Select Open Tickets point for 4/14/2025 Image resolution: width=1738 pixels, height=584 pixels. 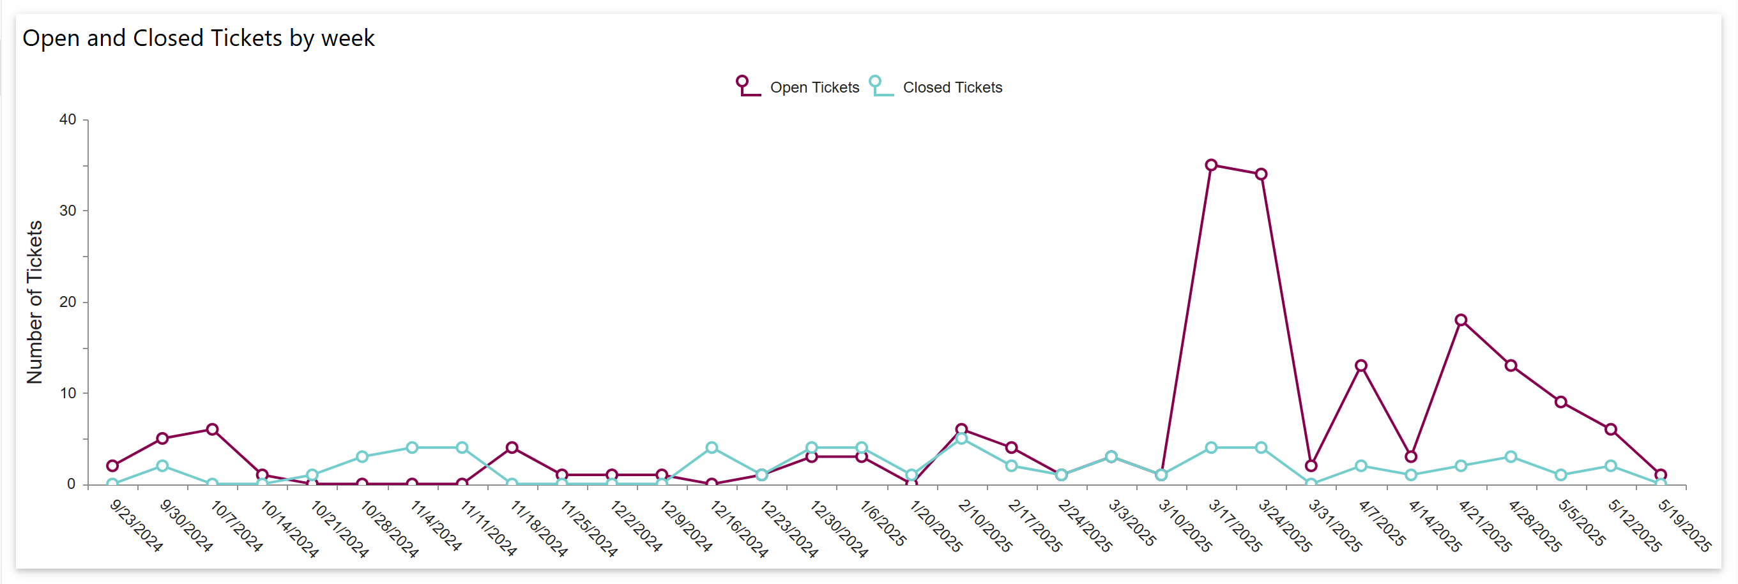1411,457
